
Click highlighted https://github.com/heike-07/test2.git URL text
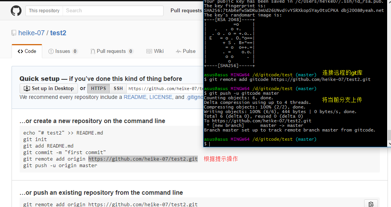coord(143,159)
